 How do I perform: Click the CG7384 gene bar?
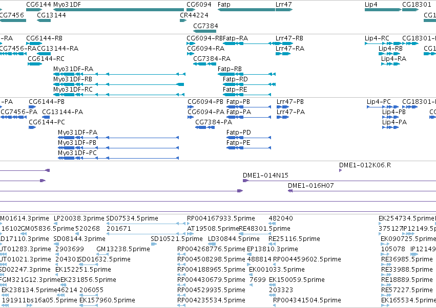click(204, 31)
